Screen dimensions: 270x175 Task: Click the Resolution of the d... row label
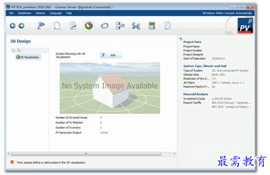coord(196,79)
